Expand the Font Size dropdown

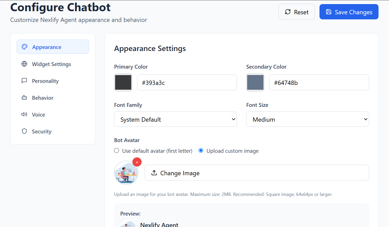[x=307, y=119]
